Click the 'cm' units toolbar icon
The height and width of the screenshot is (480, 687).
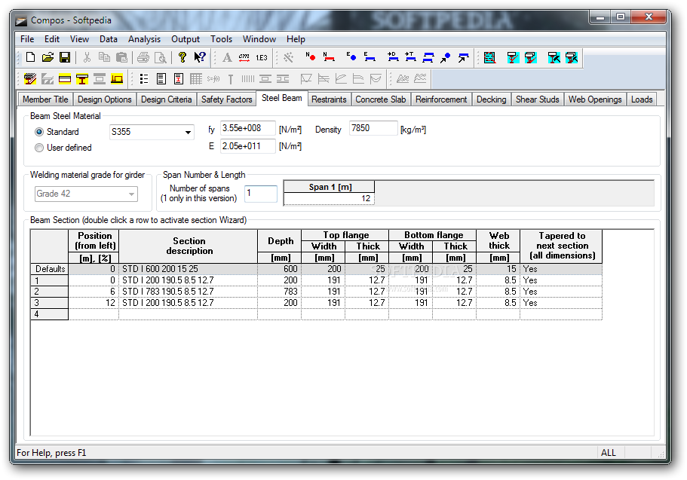[244, 57]
